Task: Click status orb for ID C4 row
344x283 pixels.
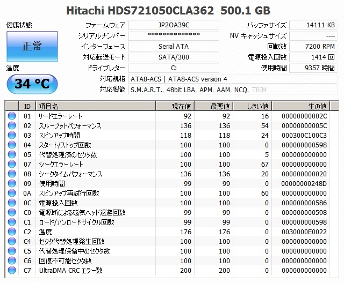Action: pyautogui.click(x=12, y=241)
